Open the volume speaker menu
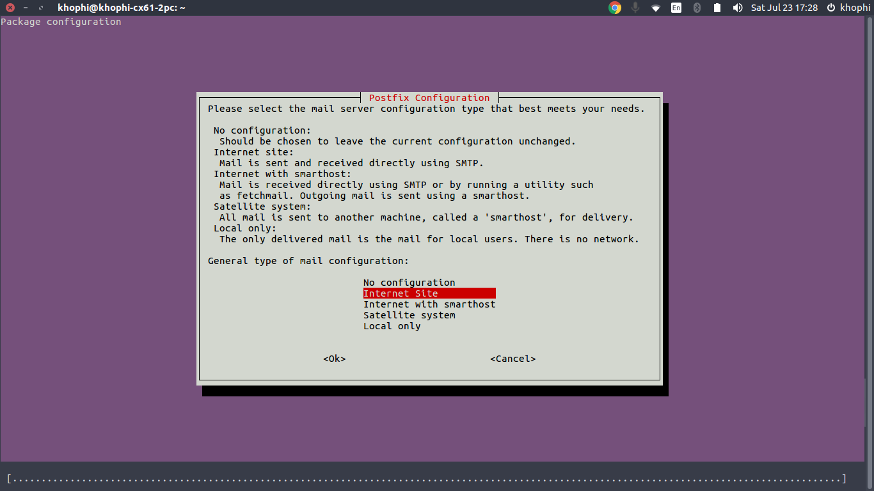Image resolution: width=874 pixels, height=491 pixels. click(738, 8)
